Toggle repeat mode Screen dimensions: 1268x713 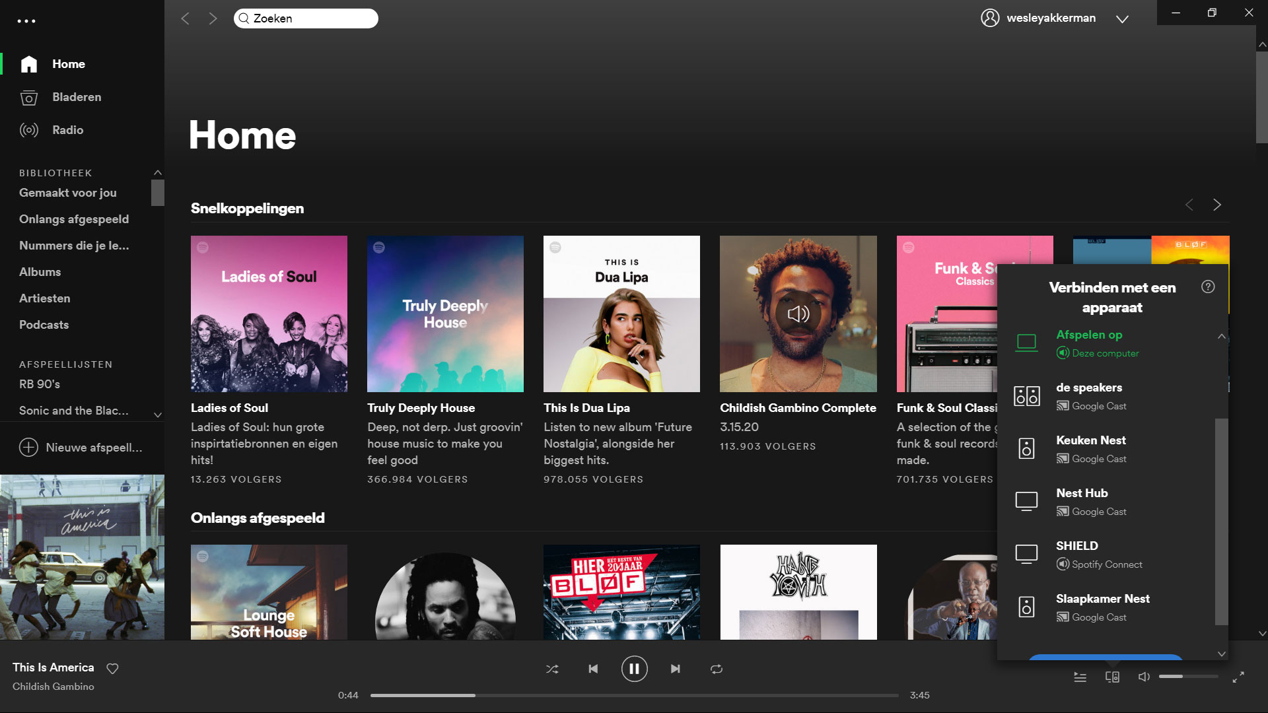717,669
